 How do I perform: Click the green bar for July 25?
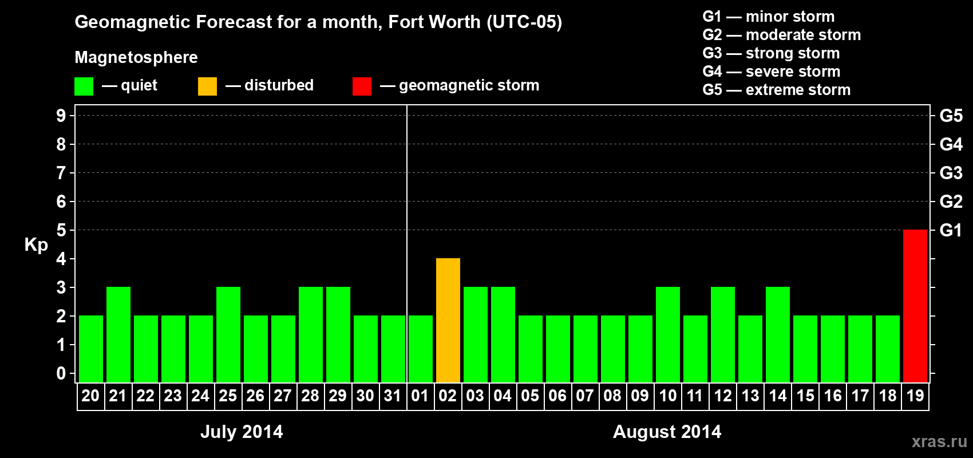pyautogui.click(x=228, y=335)
